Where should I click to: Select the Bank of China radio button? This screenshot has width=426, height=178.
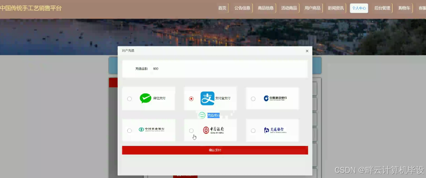191,131
